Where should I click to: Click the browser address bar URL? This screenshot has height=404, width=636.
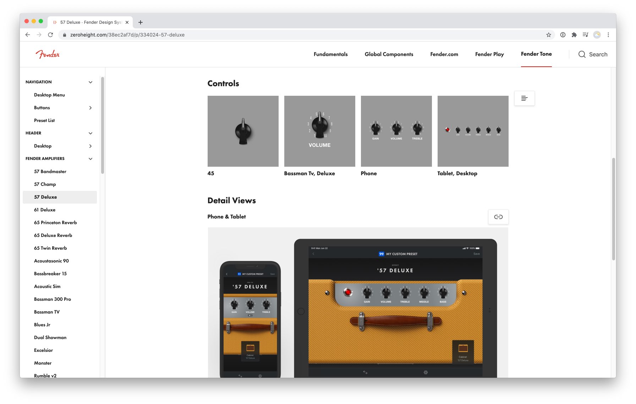click(x=127, y=35)
